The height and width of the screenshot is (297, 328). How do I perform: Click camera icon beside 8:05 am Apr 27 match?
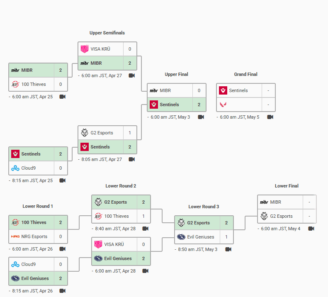pyautogui.click(x=131, y=159)
